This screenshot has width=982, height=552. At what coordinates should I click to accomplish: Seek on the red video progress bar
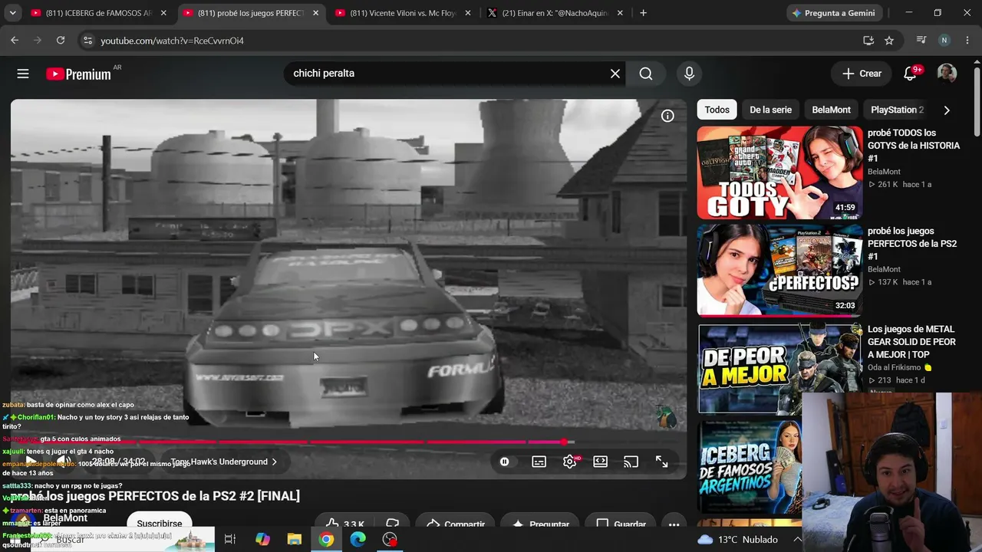click(348, 442)
